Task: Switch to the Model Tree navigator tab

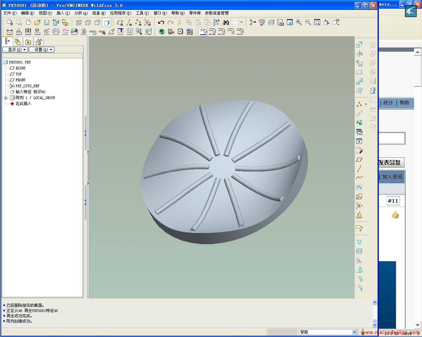Action: (7, 41)
